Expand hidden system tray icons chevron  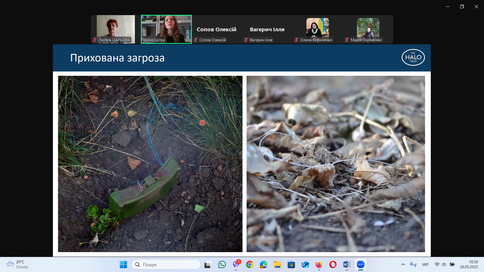tap(403, 264)
